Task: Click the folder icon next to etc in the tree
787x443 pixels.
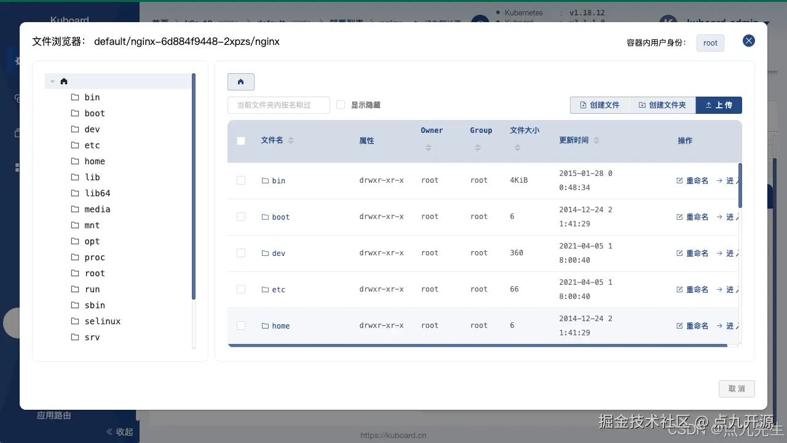Action: 74,145
